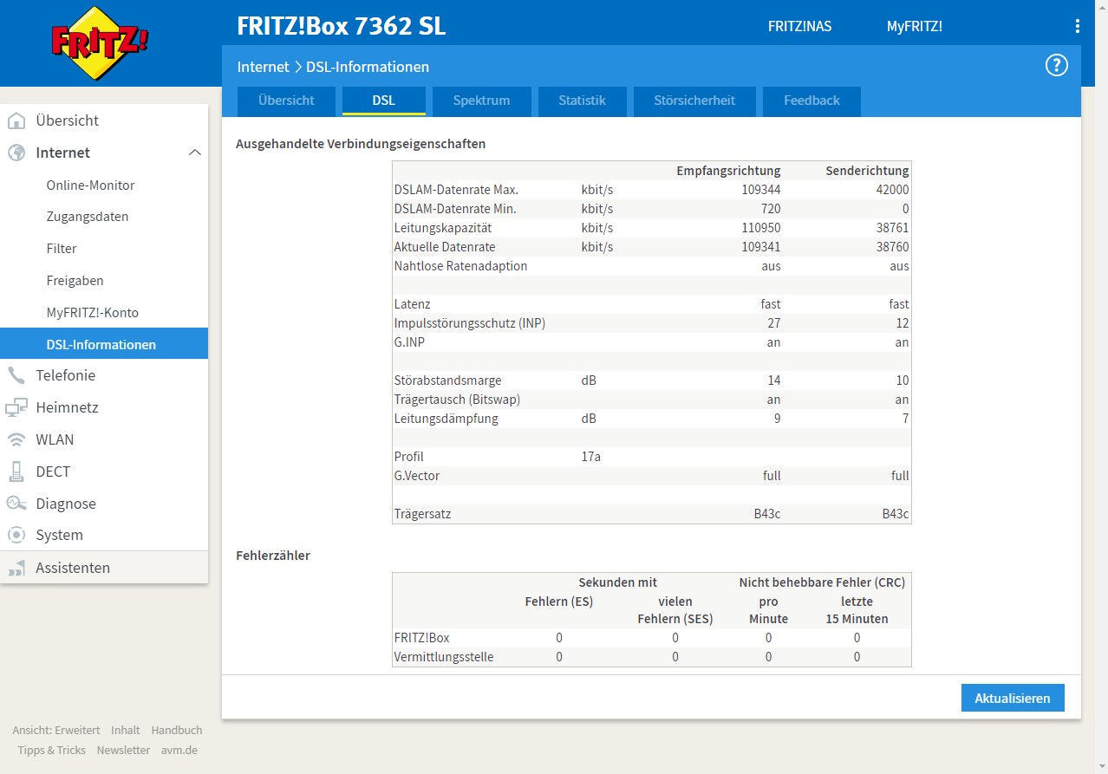Open FRITZ!NAS link in header
The height and width of the screenshot is (774, 1108).
pos(799,27)
